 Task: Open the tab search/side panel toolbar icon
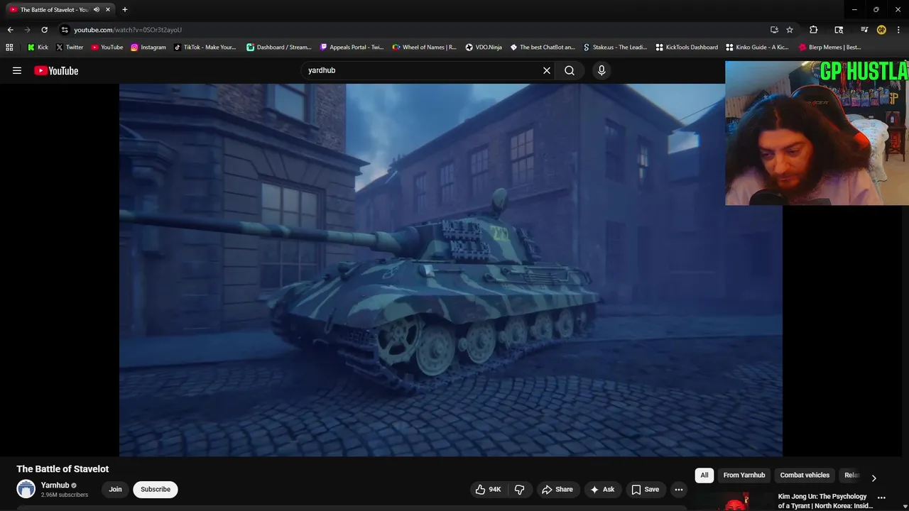(839, 30)
